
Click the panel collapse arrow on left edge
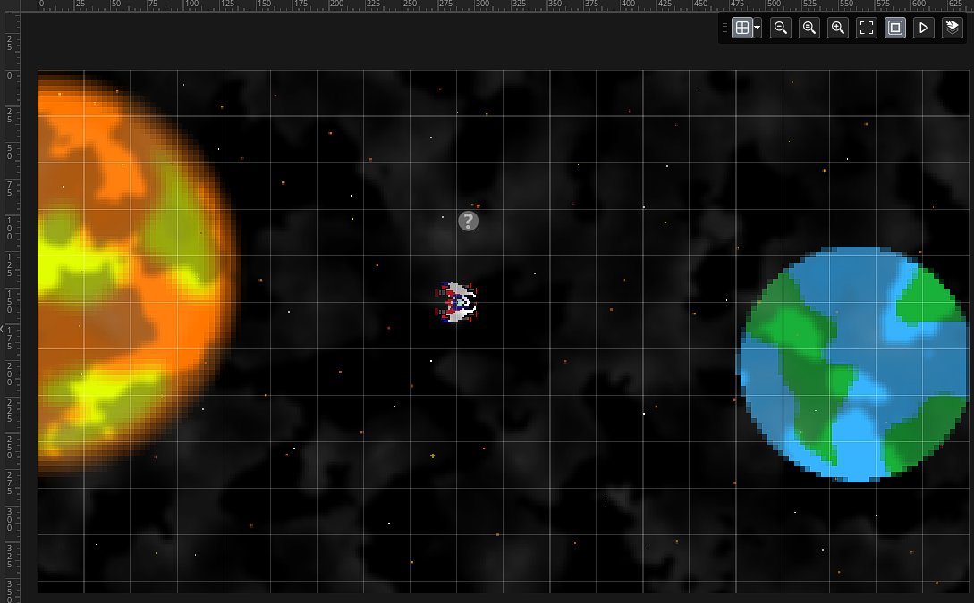[x=3, y=329]
